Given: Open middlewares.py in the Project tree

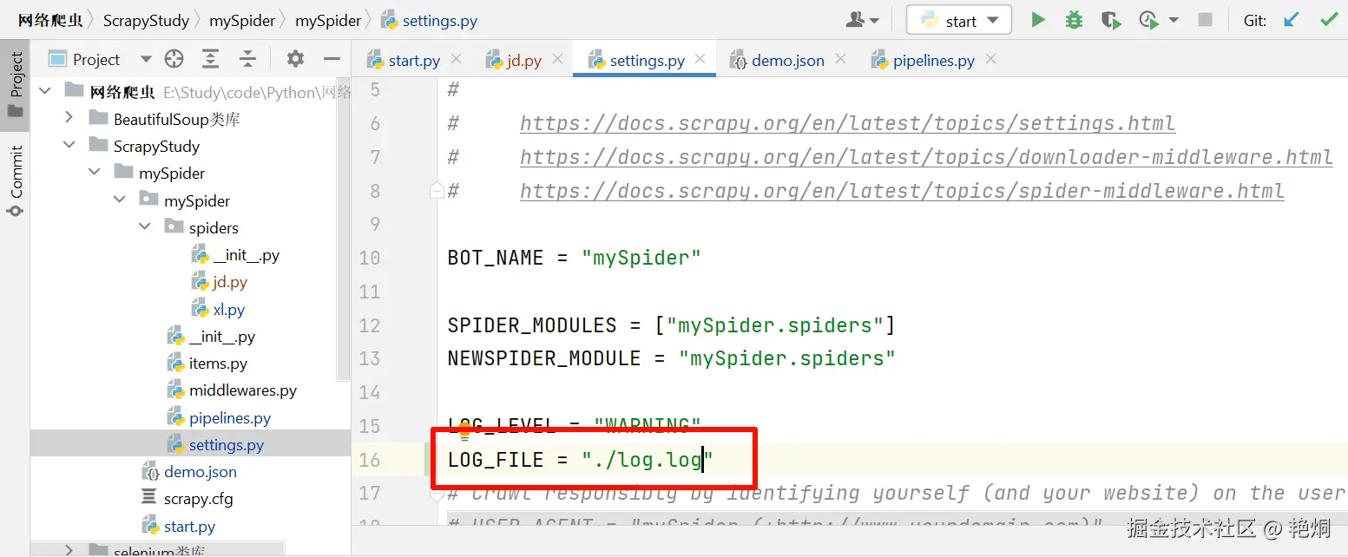Looking at the screenshot, I should tap(232, 390).
